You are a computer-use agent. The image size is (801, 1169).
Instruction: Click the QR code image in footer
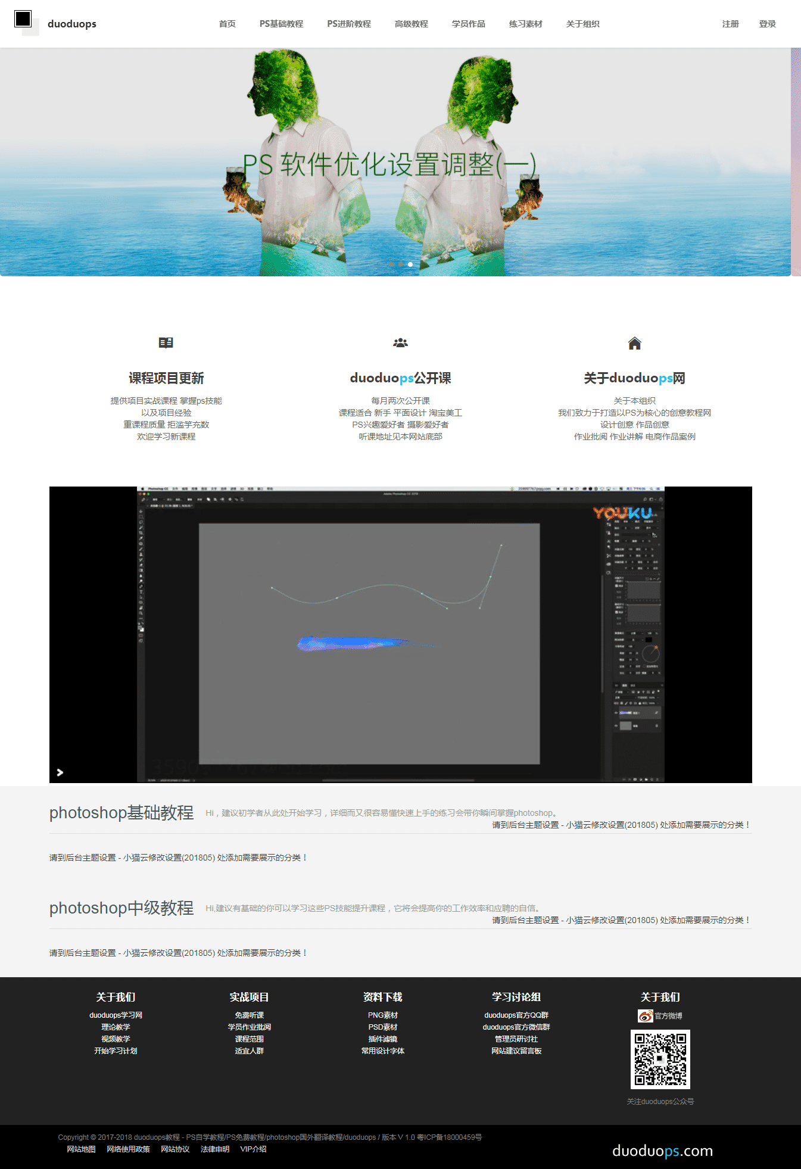660,1059
